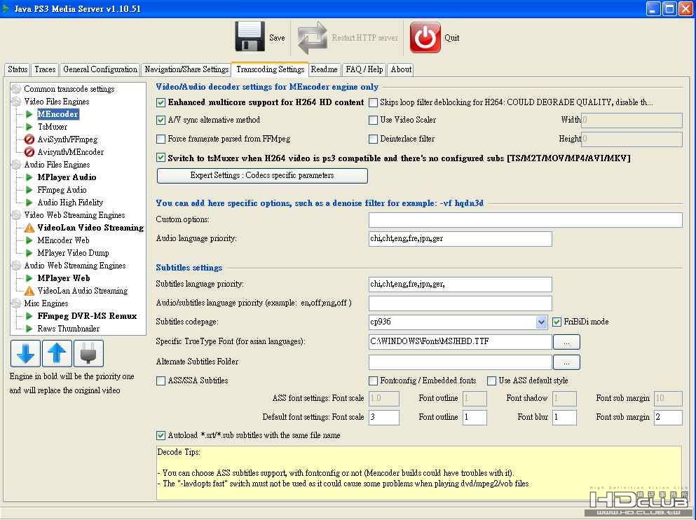
Task: Click the green play icon beside MEncoder
Action: [29, 114]
